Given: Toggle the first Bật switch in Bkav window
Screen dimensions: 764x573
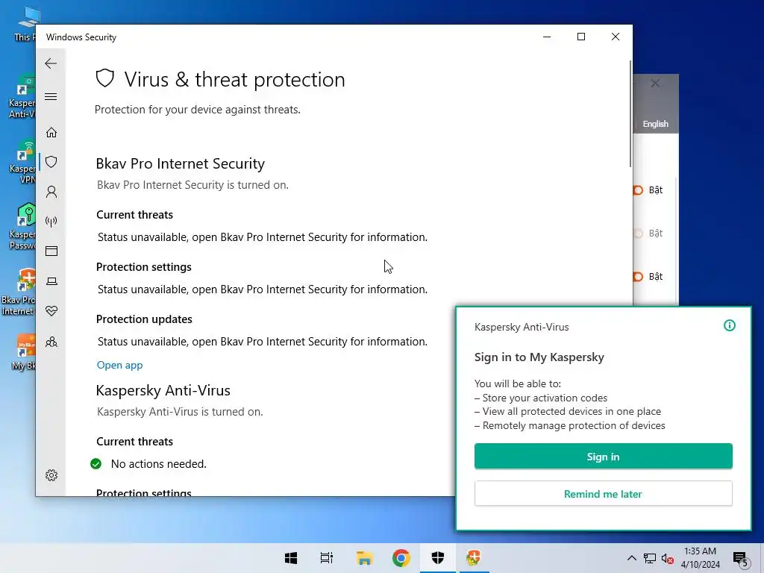Looking at the screenshot, I should pos(638,190).
